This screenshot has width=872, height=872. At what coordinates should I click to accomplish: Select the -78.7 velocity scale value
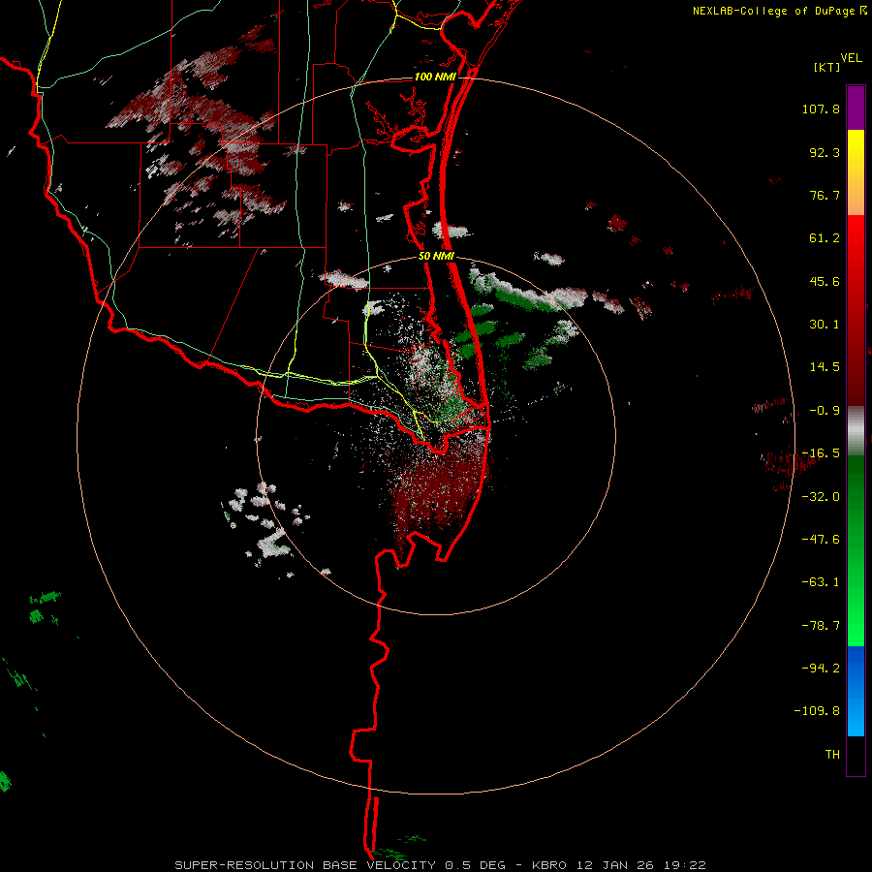coord(821,626)
